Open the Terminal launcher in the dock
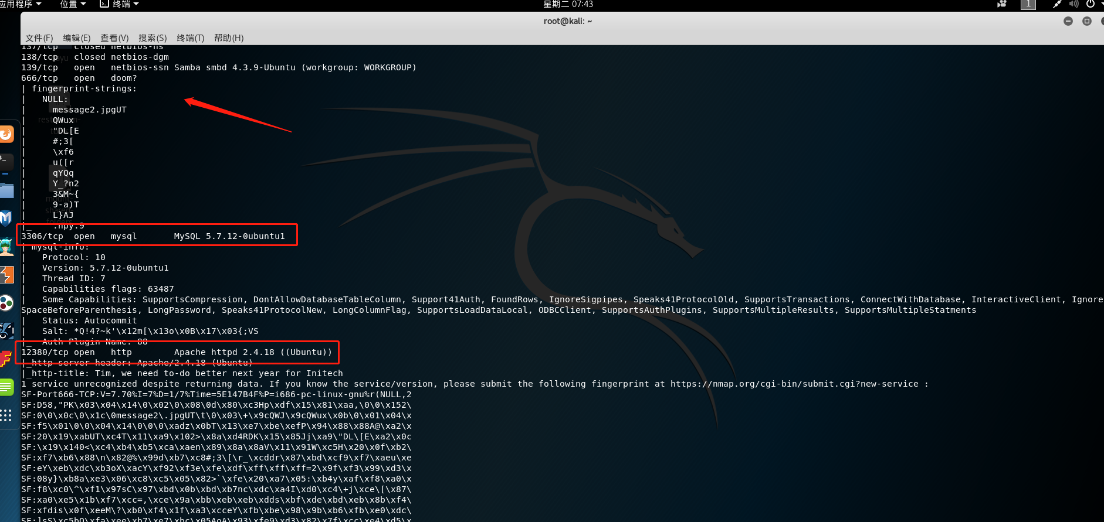The height and width of the screenshot is (522, 1104). point(6,162)
